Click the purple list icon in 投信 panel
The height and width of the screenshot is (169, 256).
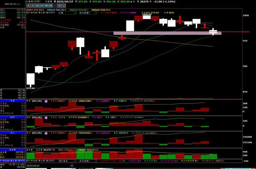click(x=46, y=118)
